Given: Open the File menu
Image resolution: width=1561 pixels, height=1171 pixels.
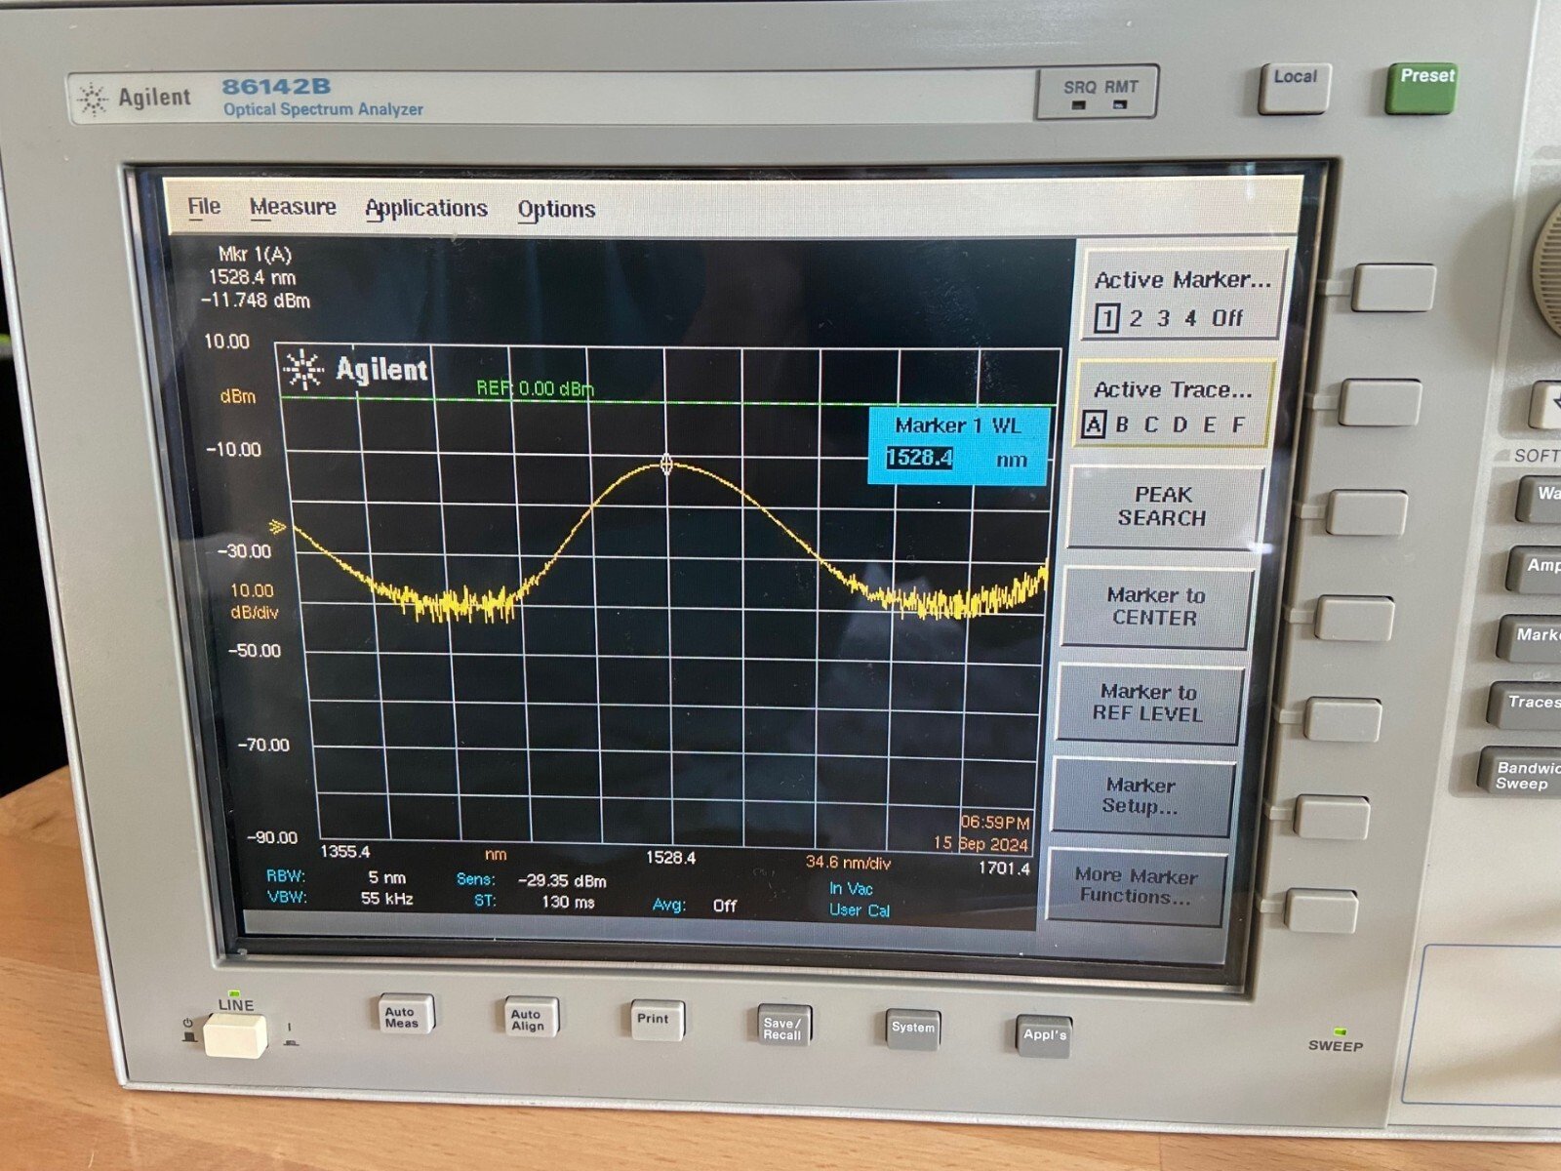Looking at the screenshot, I should click(x=203, y=207).
